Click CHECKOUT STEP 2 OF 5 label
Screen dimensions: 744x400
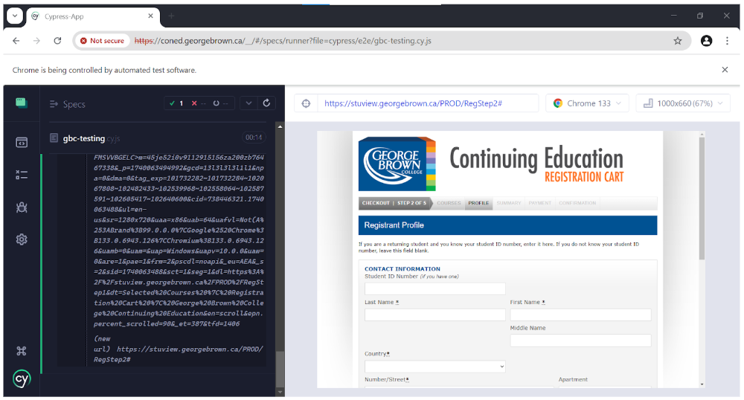pyautogui.click(x=394, y=203)
